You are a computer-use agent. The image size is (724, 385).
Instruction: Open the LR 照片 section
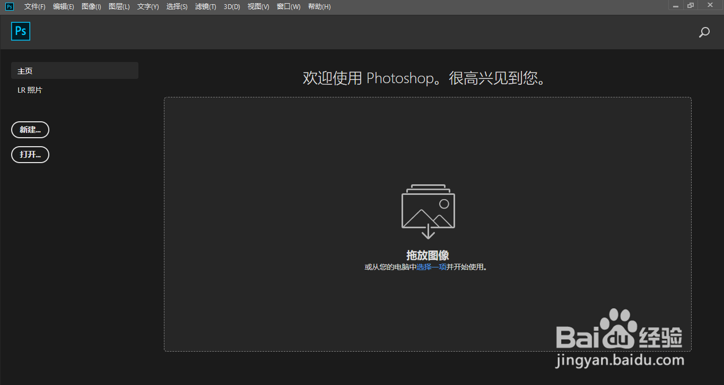(x=30, y=89)
